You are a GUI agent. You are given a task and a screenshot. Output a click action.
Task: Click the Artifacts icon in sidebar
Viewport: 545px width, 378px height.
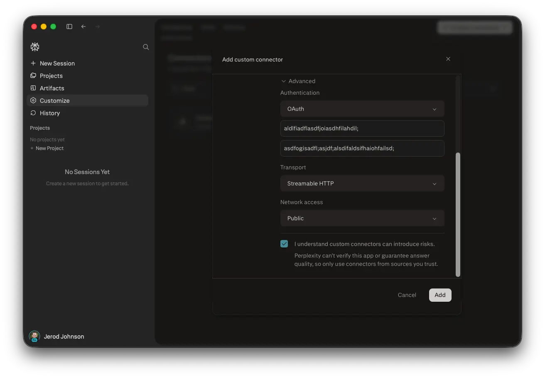coord(33,88)
